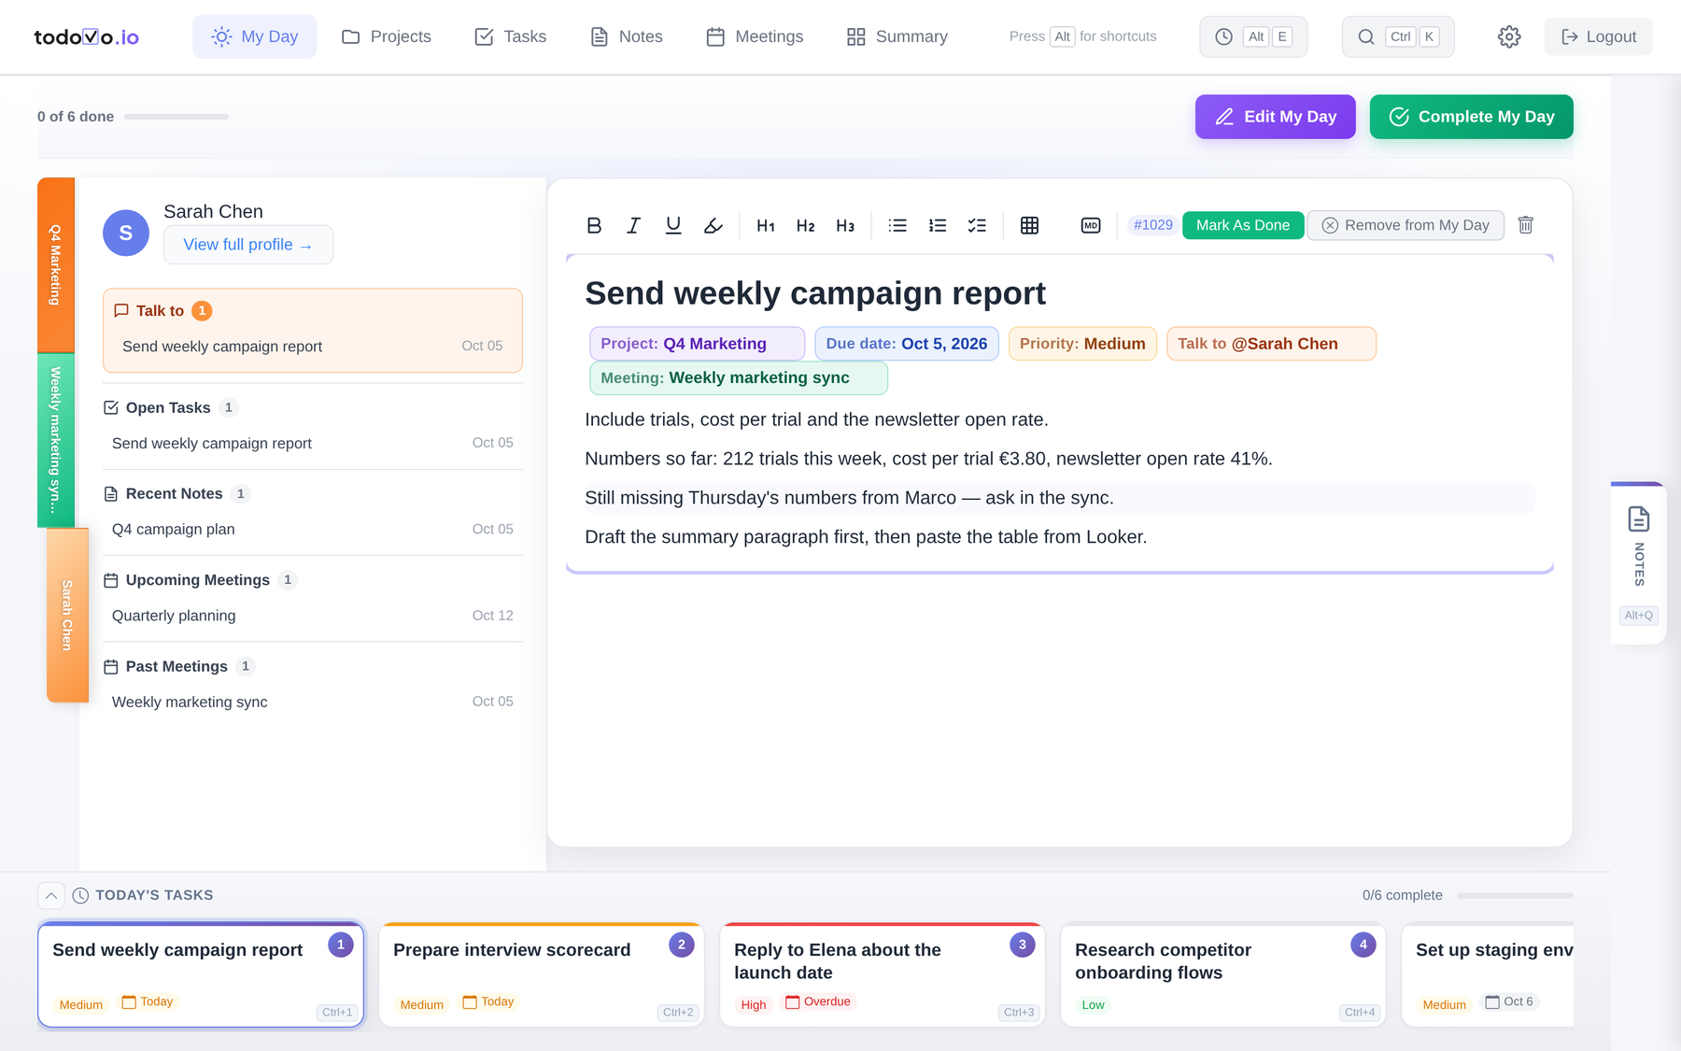
Task: Toggle Markdown mode icon
Action: (1091, 225)
